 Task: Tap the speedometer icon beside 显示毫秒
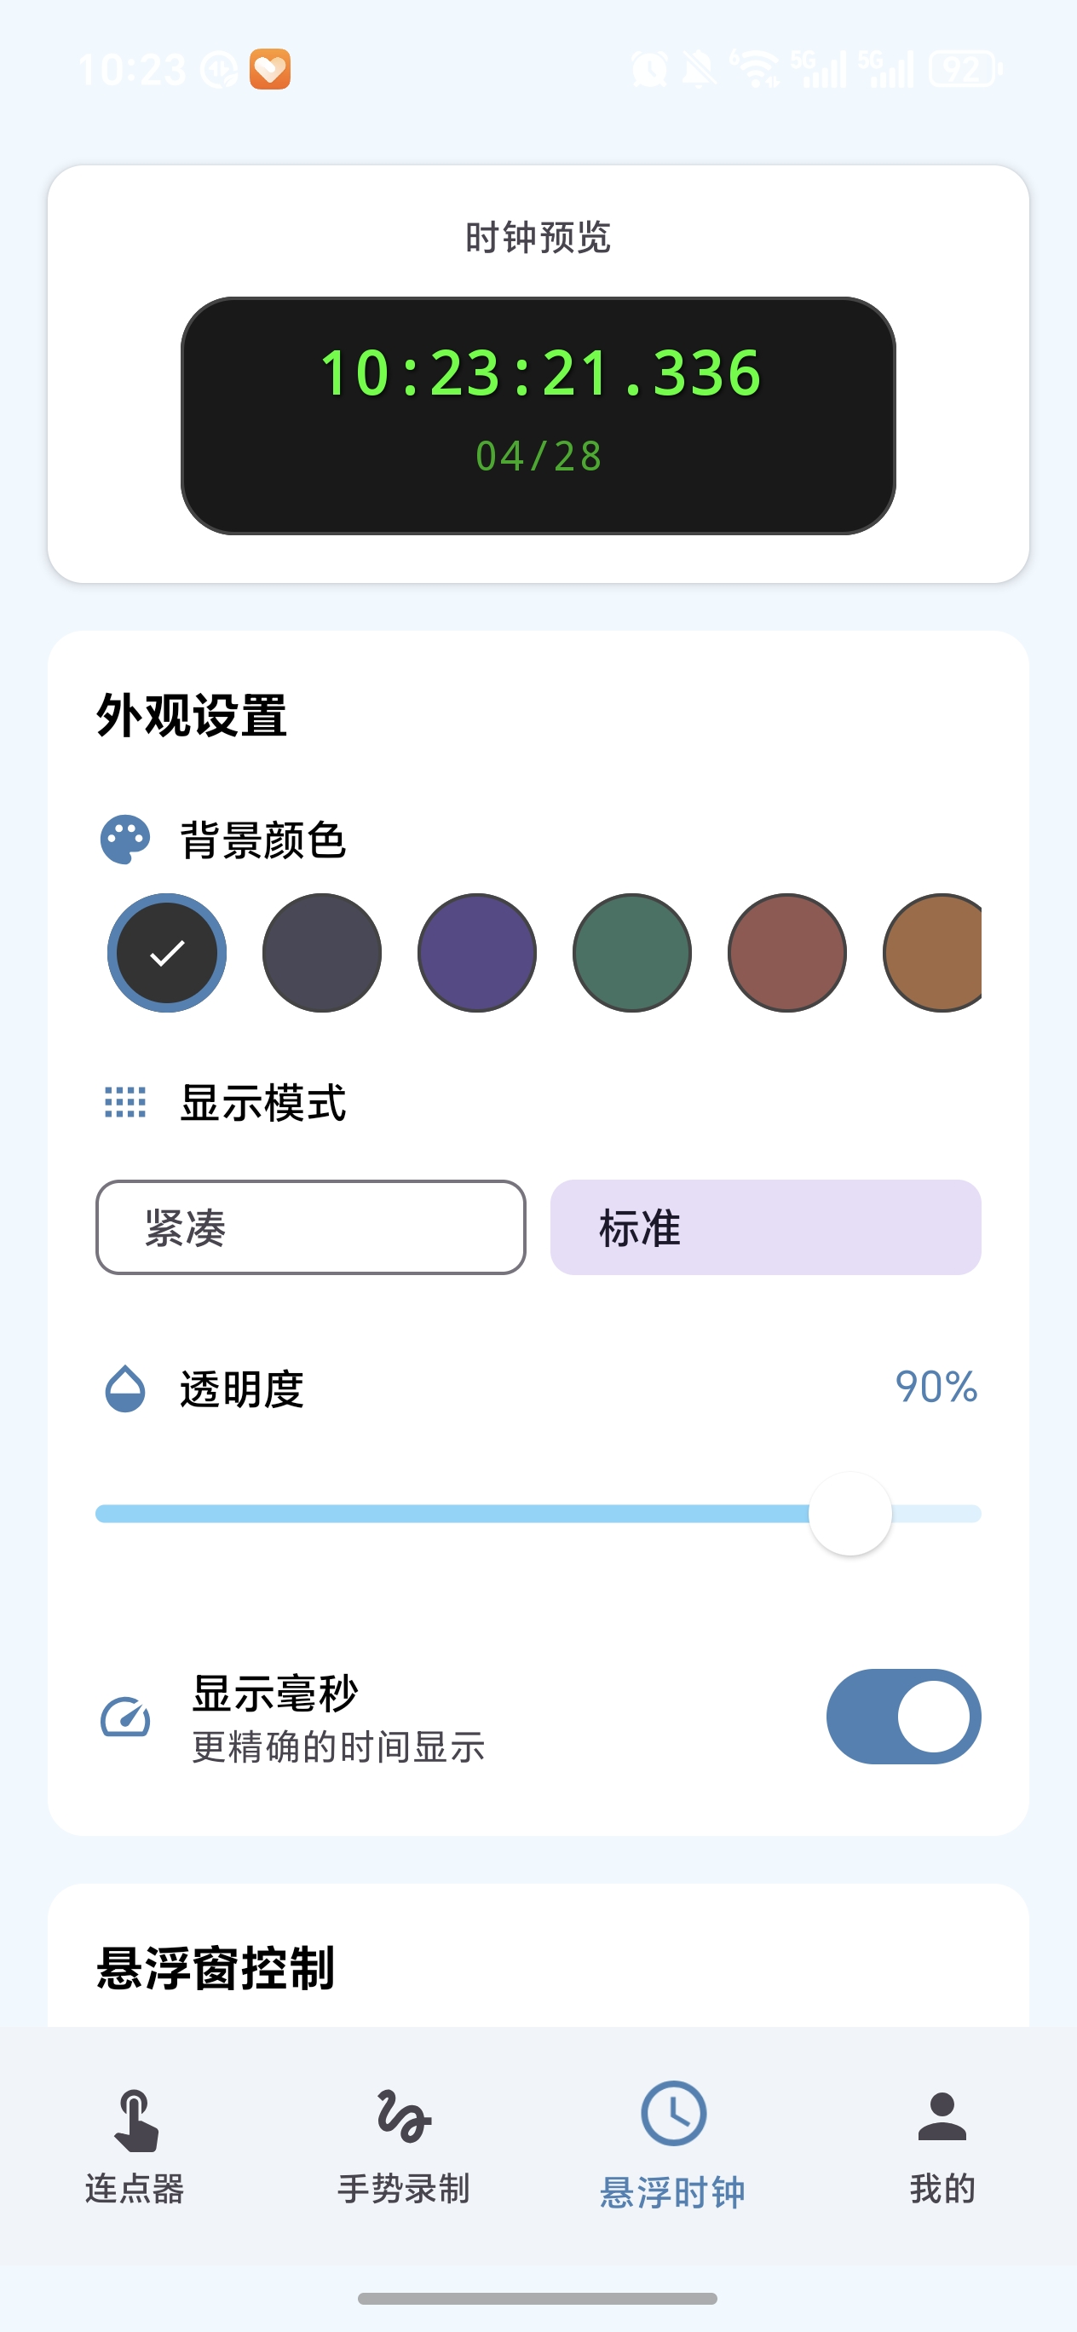click(125, 1717)
